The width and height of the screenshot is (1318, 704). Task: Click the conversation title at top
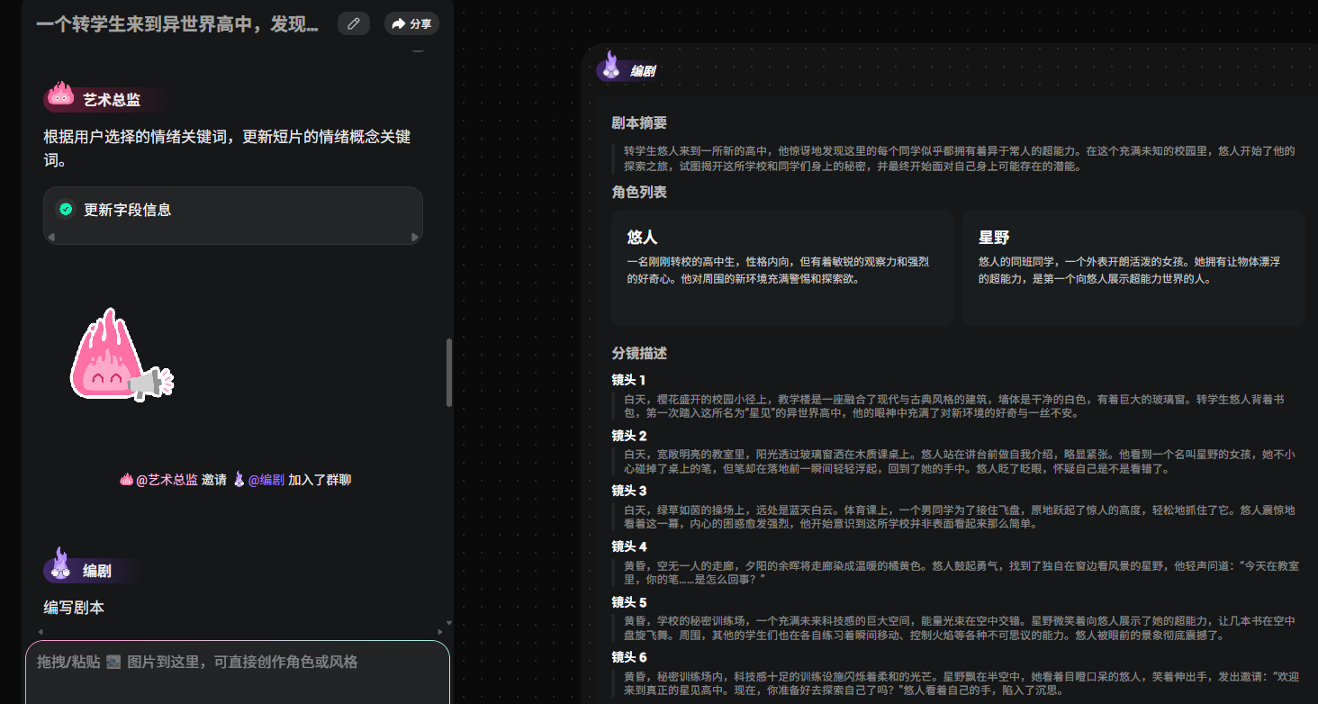(x=177, y=24)
